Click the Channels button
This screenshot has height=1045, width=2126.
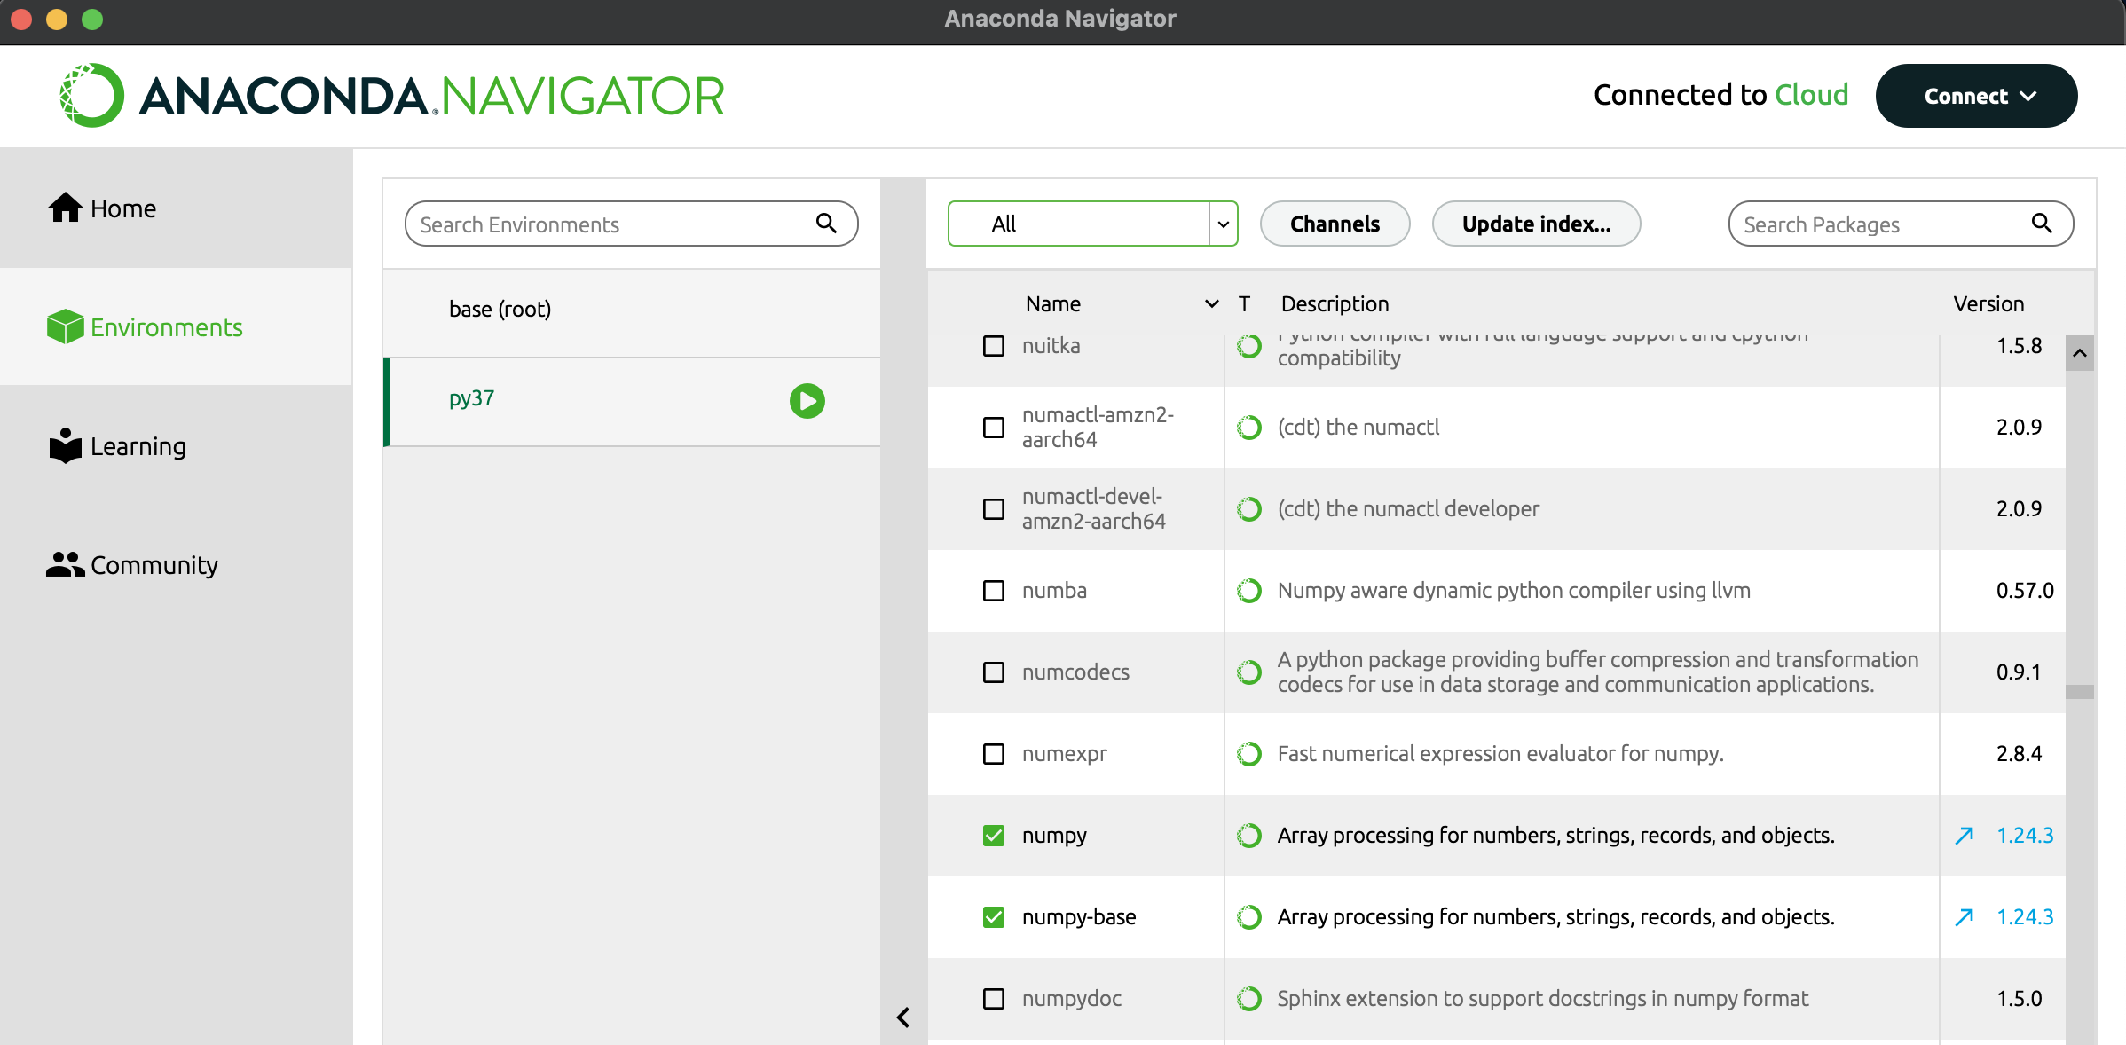(x=1335, y=224)
